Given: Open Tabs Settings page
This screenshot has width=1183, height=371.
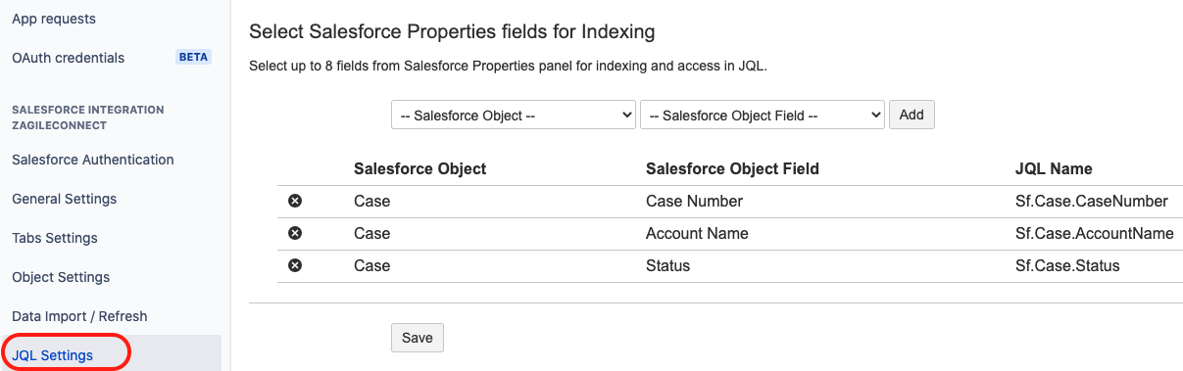Looking at the screenshot, I should [x=55, y=238].
